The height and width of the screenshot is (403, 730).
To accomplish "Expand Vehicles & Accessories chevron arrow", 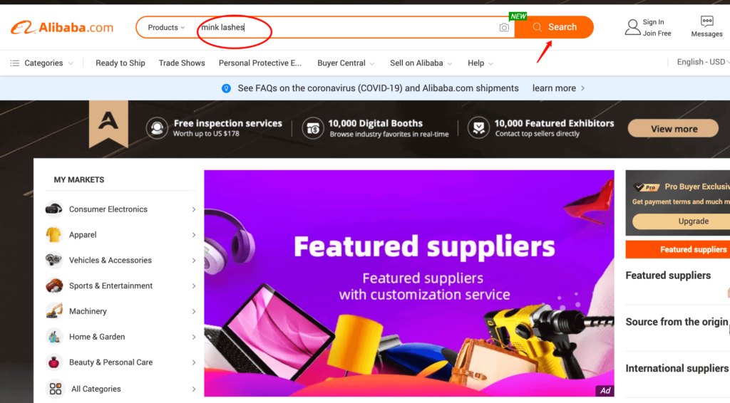I will 194,261.
